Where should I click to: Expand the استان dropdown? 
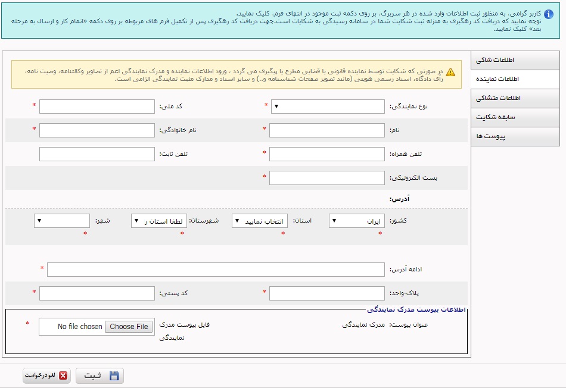[x=260, y=221]
